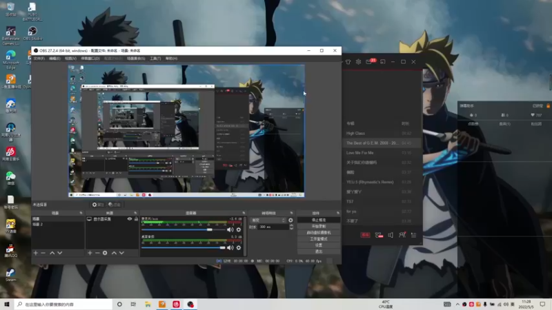Decrease transition duration with the down arrow
This screenshot has width=552, height=310.
[291, 229]
